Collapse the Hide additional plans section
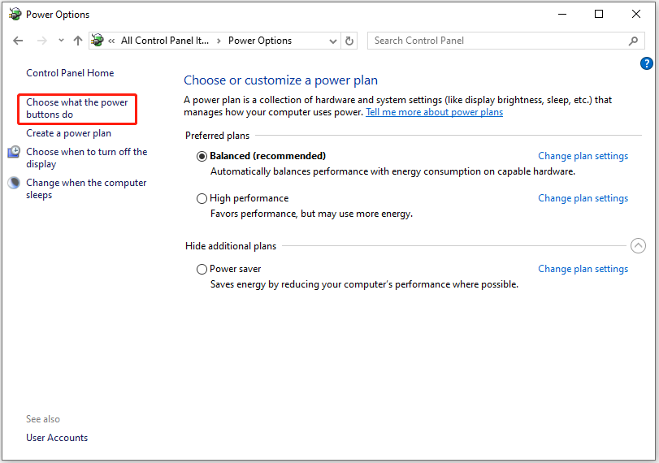 coord(638,246)
